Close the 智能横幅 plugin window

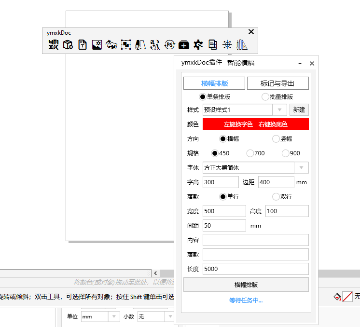pyautogui.click(x=312, y=63)
